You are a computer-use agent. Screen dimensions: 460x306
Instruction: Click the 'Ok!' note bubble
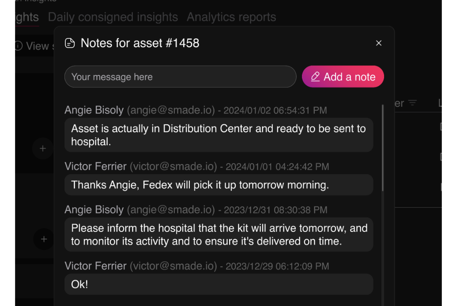coord(219,284)
